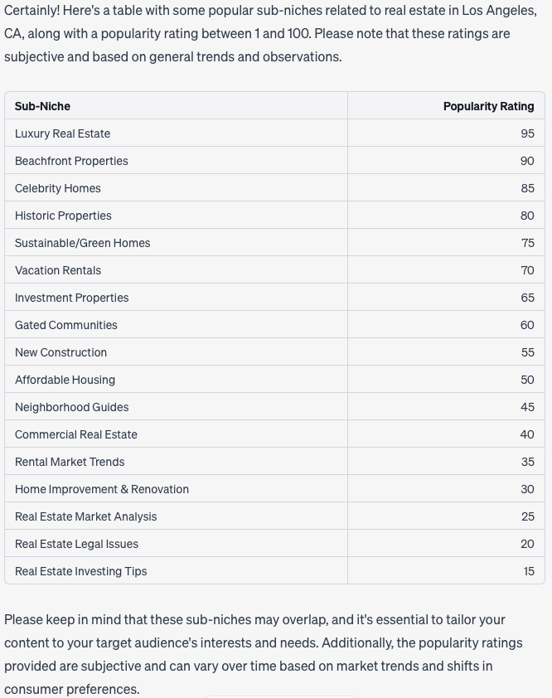Select the Real Estate Investing Tips cell
Viewport: 552px width, 698px height.
[x=80, y=571]
